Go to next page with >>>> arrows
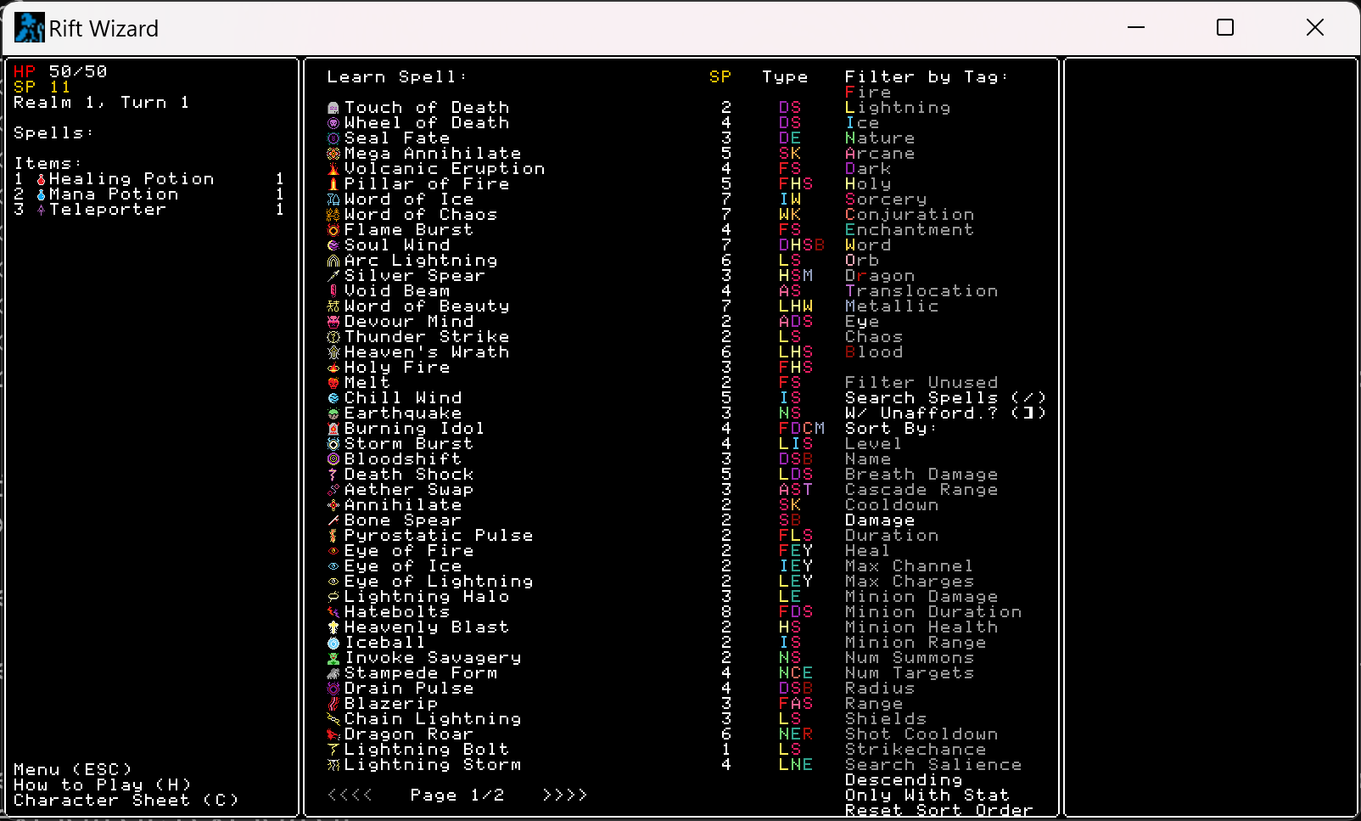Viewport: 1361px width, 821px height. click(564, 796)
